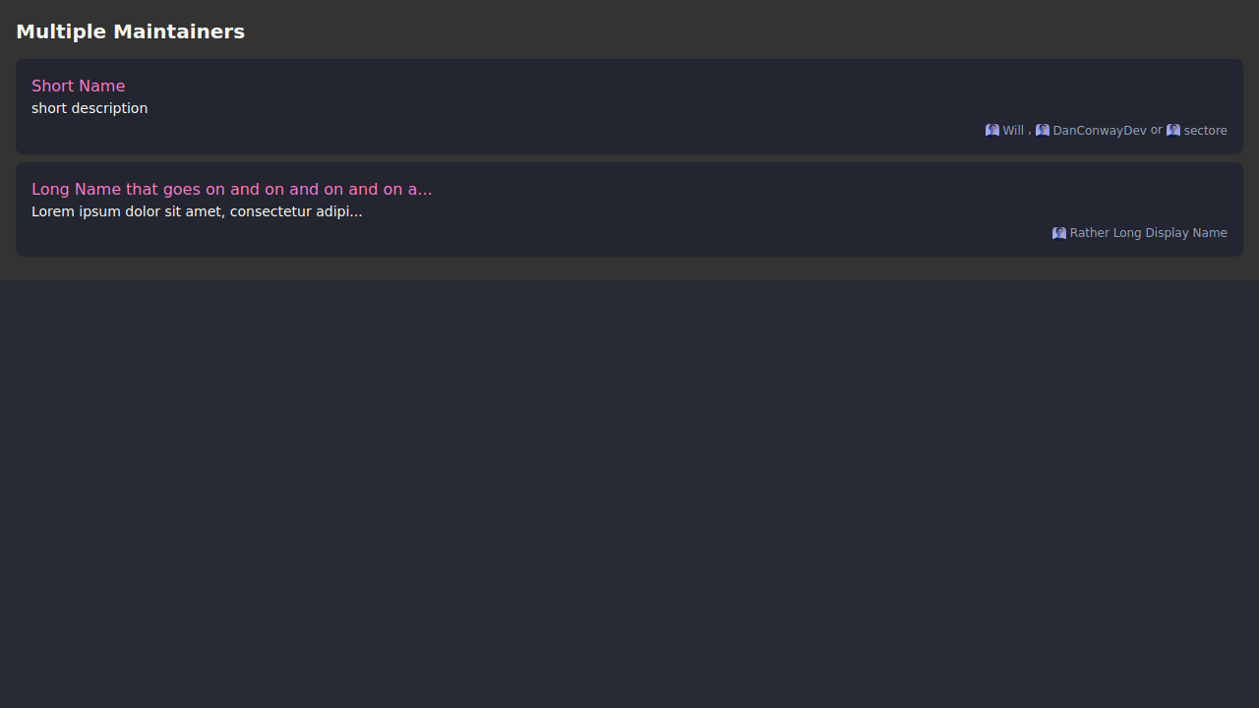Click the gap between the two repository cards
1259x708 pixels.
(629, 158)
